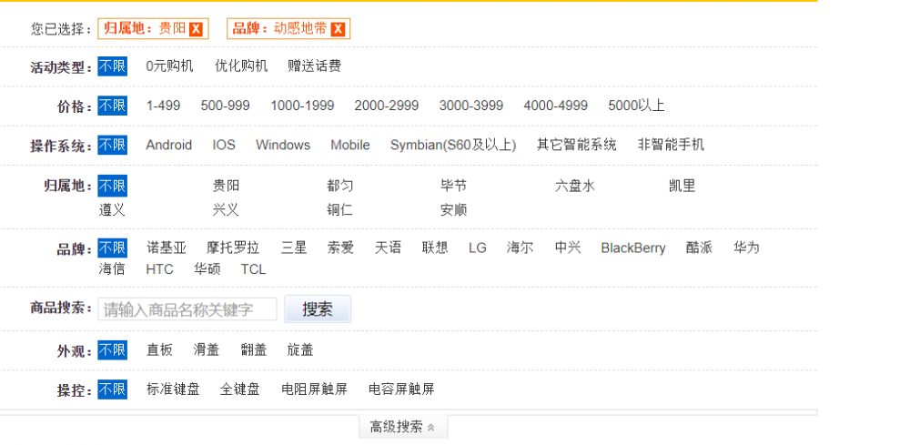Select 不限 in the 操控 row
This screenshot has height=445, width=910.
coord(112,389)
